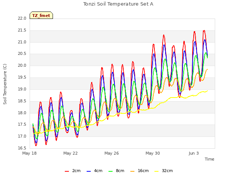Viewport: 237px width, 178px height.
Task: Click the orange 16cm legend swatch
Action: click(x=133, y=171)
